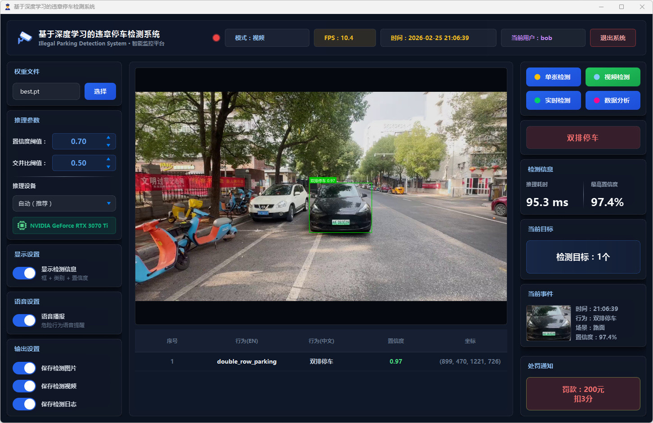Disable the voice broadcast switch
Screen dimensions: 653x423
(x=24, y=320)
